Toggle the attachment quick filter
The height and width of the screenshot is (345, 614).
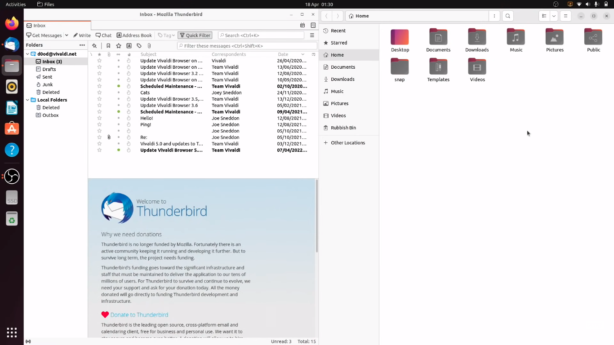coord(149,46)
